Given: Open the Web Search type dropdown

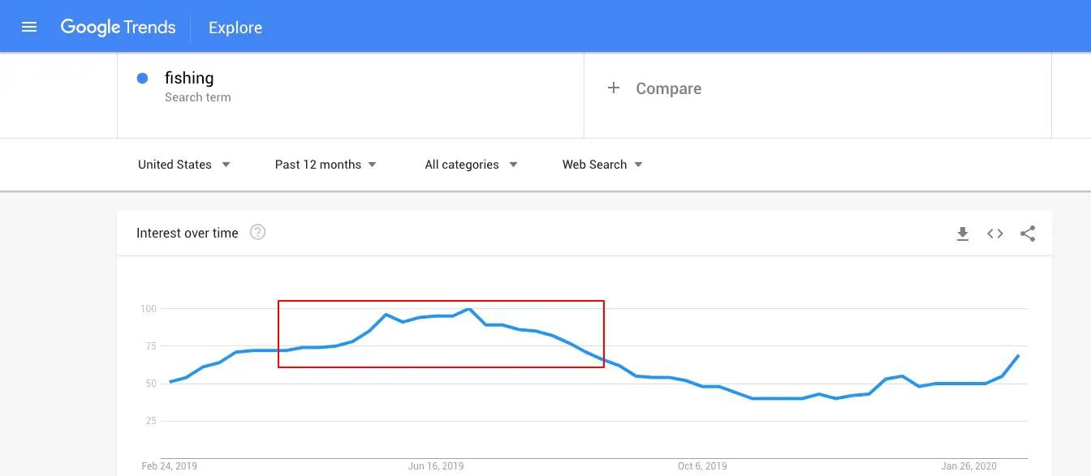Looking at the screenshot, I should point(602,165).
